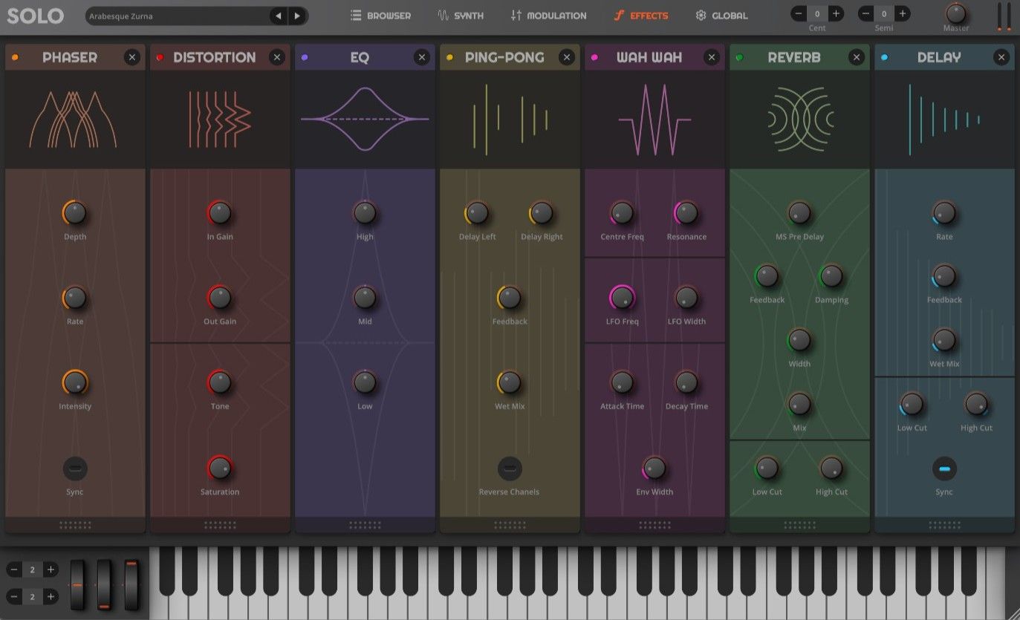Remove the Distortion effect with its X
The width and height of the screenshot is (1020, 620).
[x=277, y=56]
